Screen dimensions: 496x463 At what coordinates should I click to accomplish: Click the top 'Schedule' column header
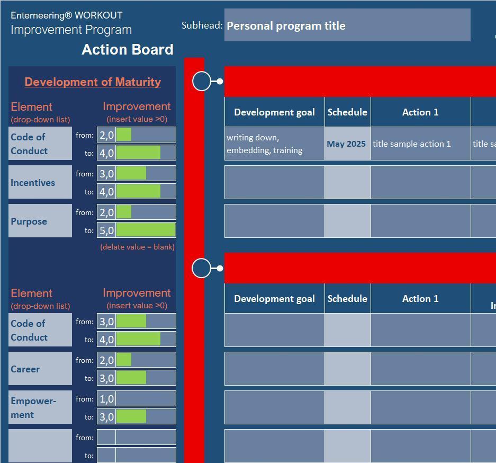tap(348, 112)
